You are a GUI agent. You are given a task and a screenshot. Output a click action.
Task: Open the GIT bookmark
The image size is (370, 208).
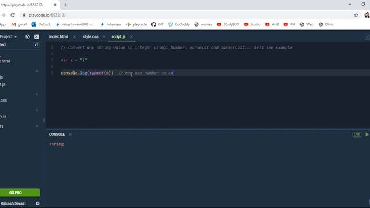click(157, 24)
